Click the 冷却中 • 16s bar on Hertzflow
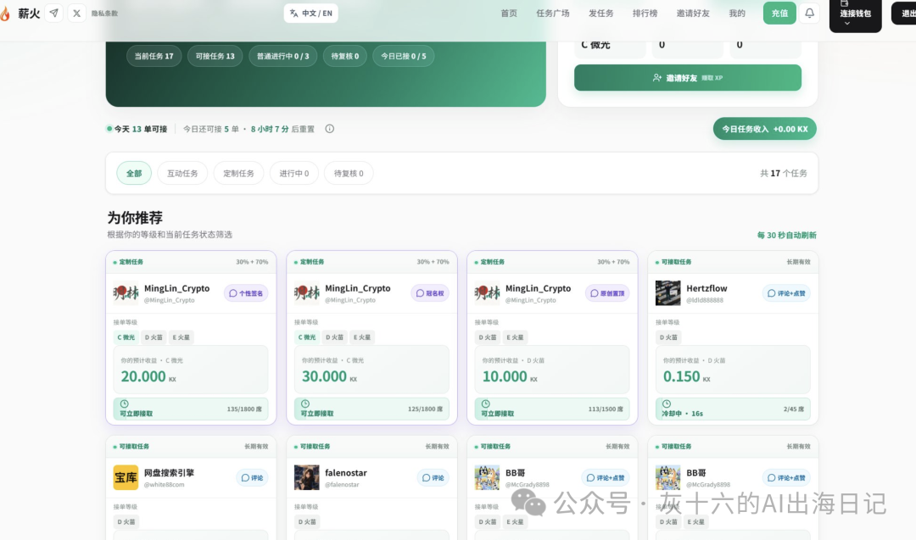The height and width of the screenshot is (540, 916). 733,409
